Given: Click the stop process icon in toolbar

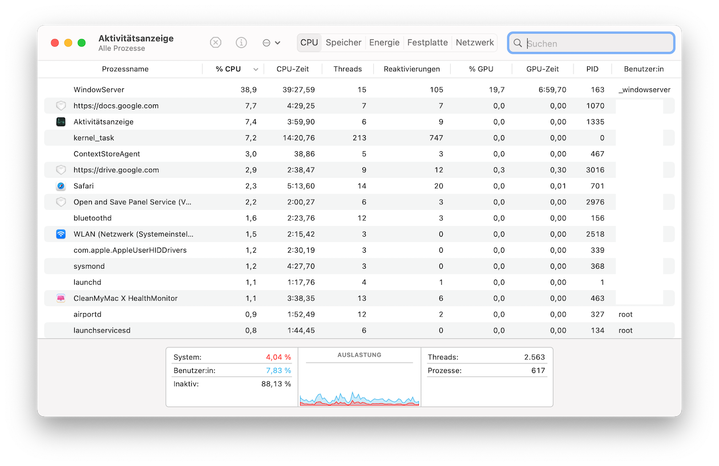Looking at the screenshot, I should tap(216, 43).
